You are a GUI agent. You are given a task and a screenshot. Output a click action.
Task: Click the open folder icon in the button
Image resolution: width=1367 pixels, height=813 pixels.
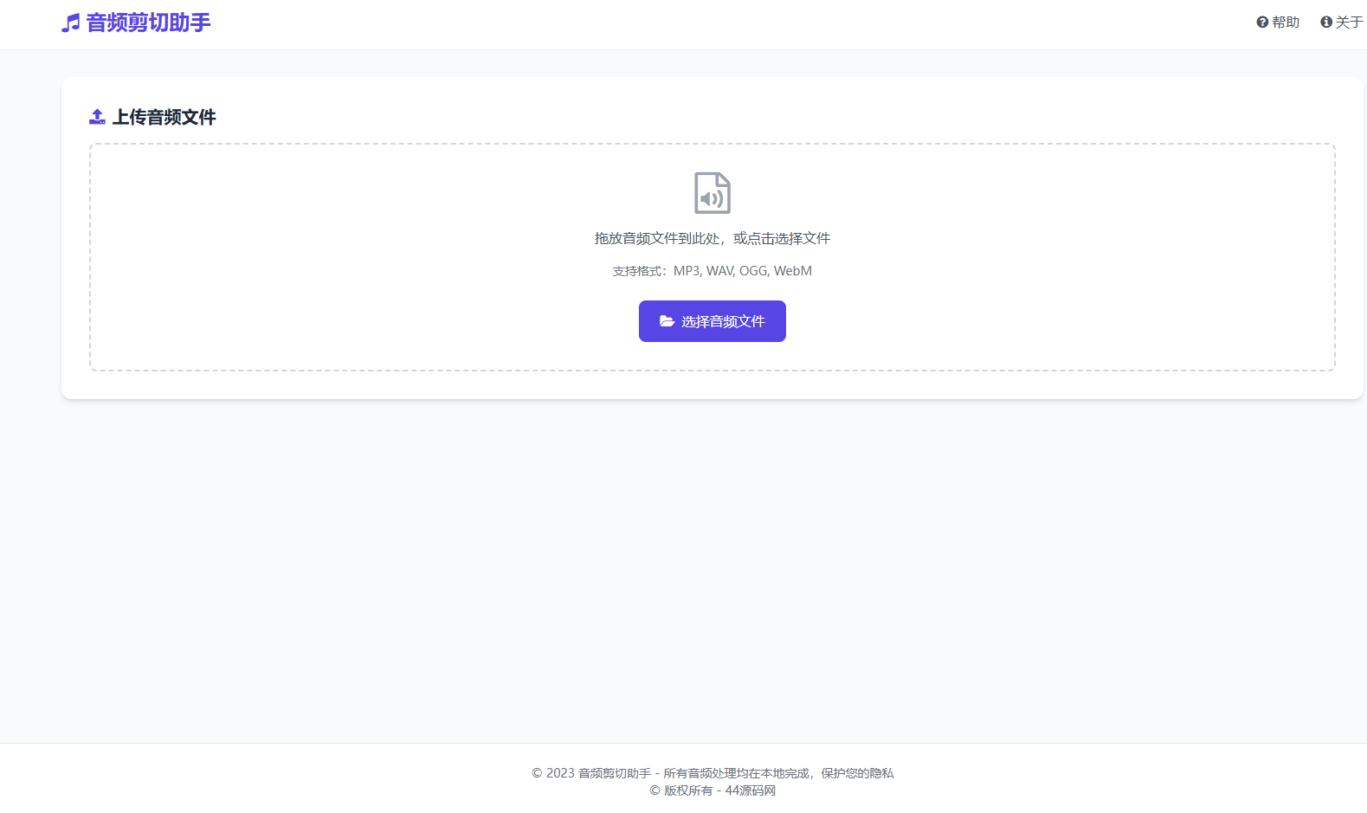tap(667, 321)
